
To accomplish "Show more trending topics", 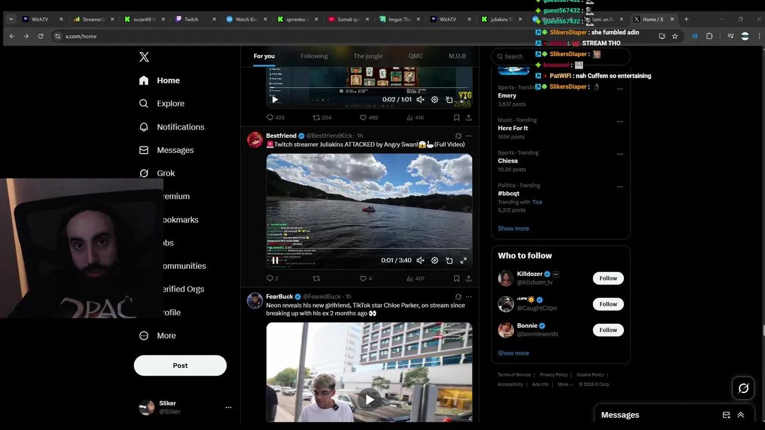I will pyautogui.click(x=513, y=229).
